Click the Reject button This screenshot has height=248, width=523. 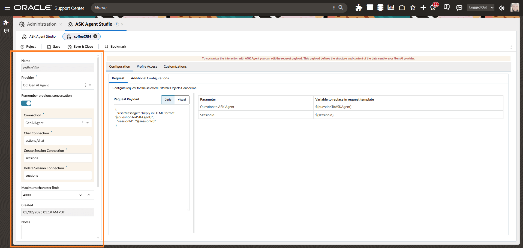coord(28,47)
